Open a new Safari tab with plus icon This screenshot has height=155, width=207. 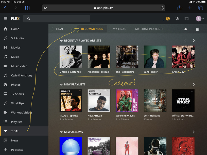point(190,8)
